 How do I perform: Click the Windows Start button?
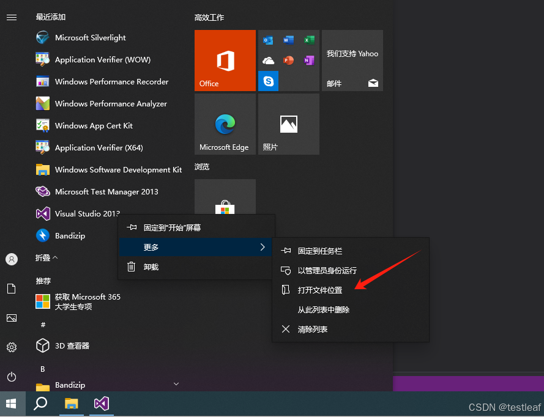coord(12,404)
